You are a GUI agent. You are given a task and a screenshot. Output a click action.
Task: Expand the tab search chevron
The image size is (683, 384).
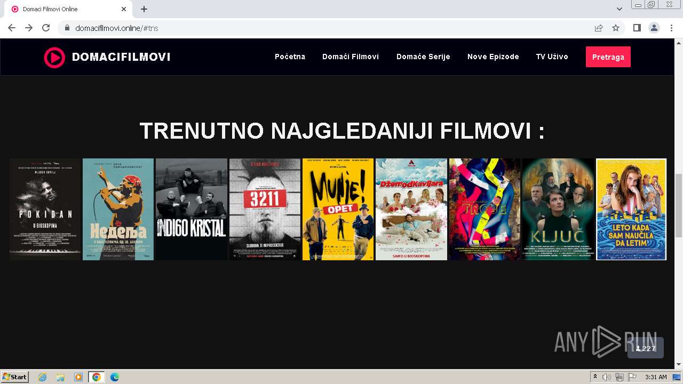[x=620, y=9]
